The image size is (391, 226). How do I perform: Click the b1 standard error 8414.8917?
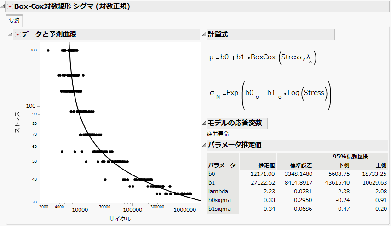[299, 183]
